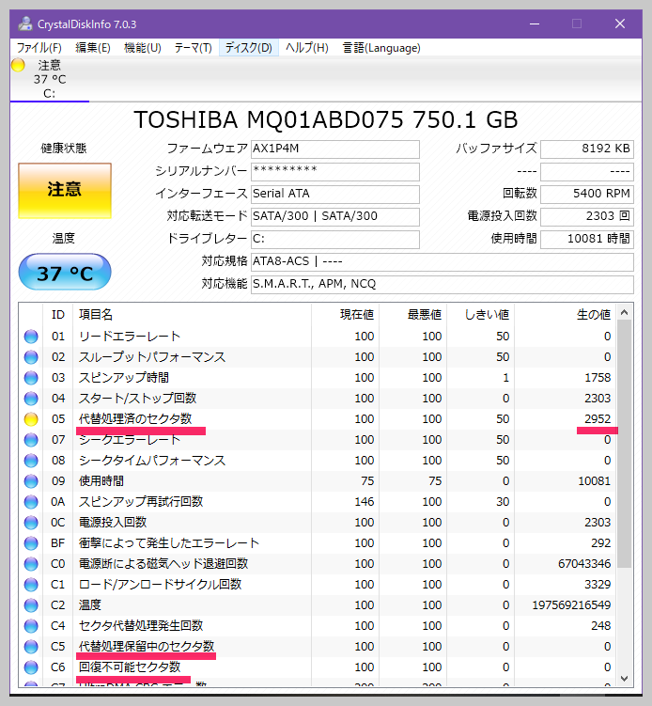Screen dimensions: 652x706
Task: Click the raw value 67043346
Action: pos(584,564)
